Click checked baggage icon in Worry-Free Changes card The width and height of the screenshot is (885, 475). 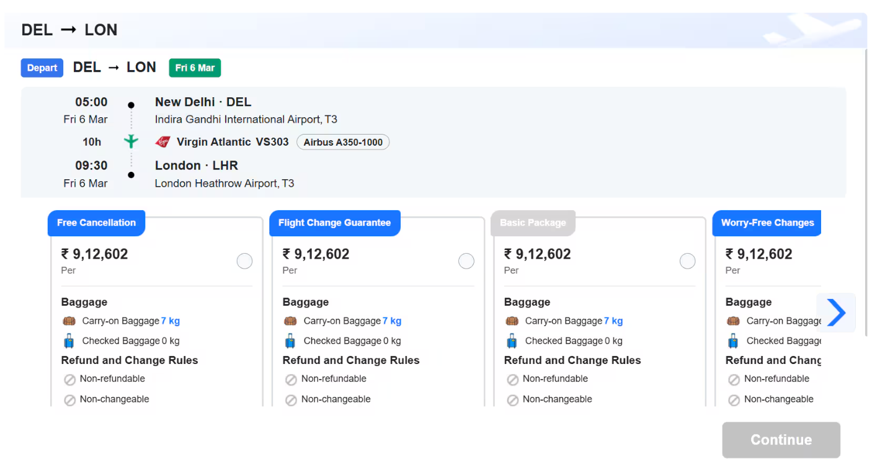733,341
